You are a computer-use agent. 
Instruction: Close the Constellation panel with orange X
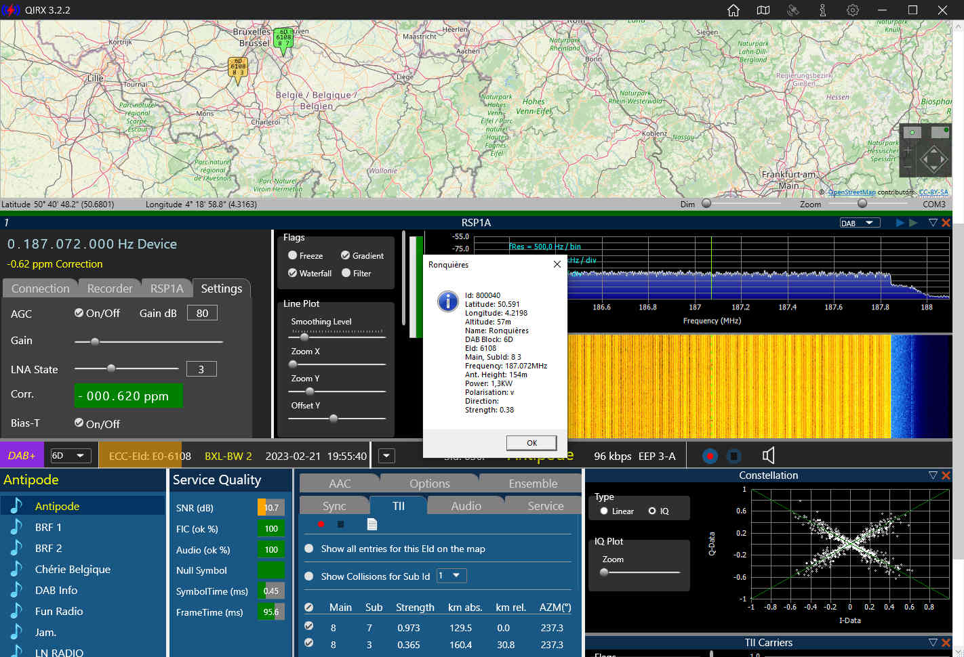946,475
